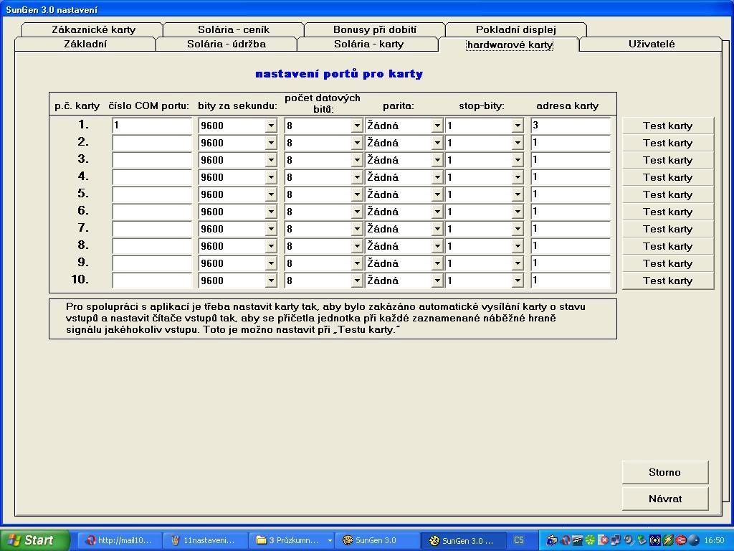The height and width of the screenshot is (551, 734).
Task: Expand počet datových bitů dropdown for card 5
Action: [x=357, y=194]
